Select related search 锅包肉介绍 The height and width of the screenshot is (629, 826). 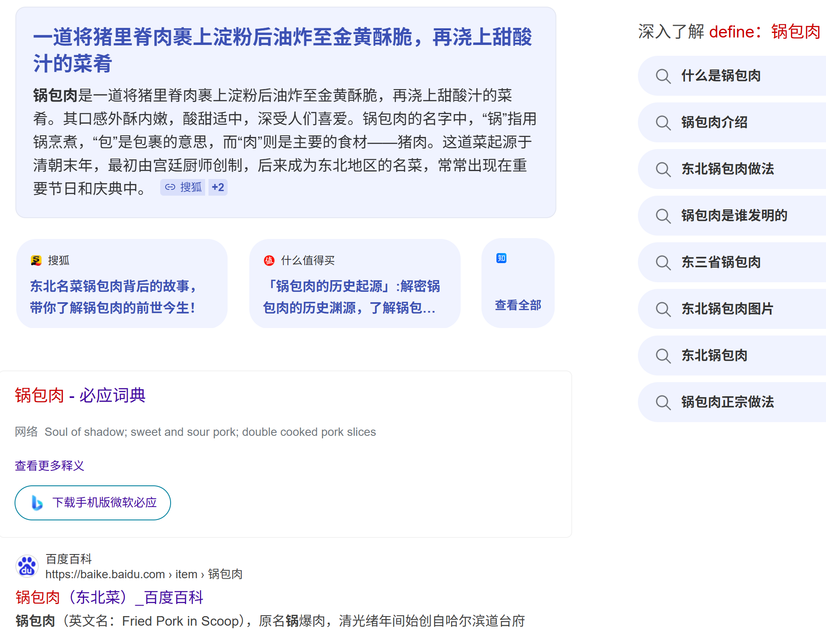pos(714,122)
